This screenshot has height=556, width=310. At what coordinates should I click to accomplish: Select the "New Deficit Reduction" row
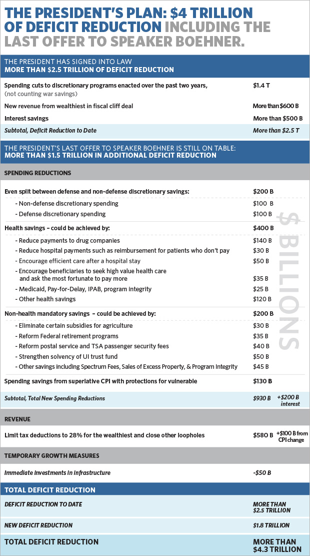[x=38, y=525]
